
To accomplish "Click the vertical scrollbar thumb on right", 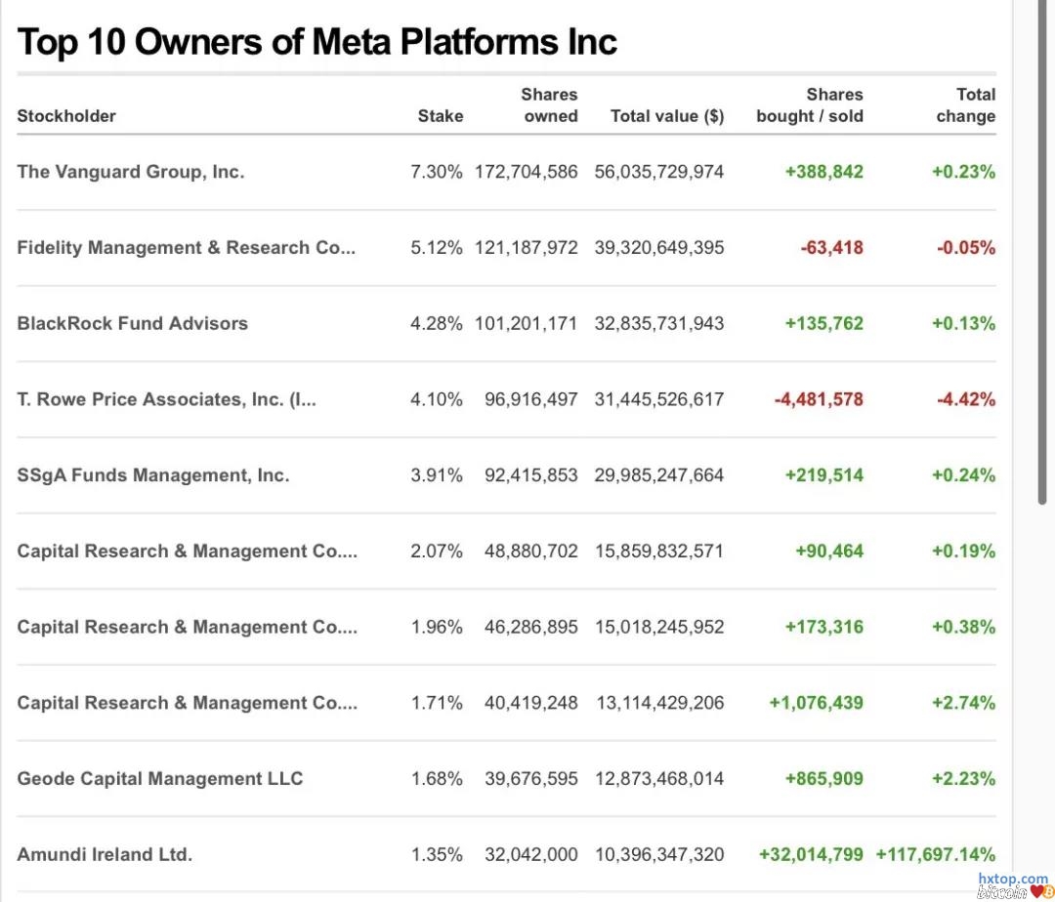I will coord(1044,254).
